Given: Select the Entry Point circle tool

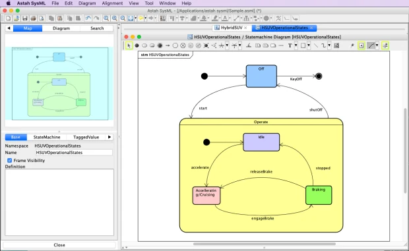Looking at the screenshot, I should [175, 45].
